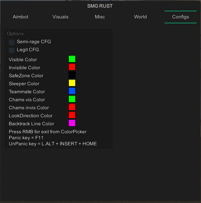This screenshot has height=203, width=201.
Task: Click the Legit CFG text label
Action: pyautogui.click(x=28, y=50)
